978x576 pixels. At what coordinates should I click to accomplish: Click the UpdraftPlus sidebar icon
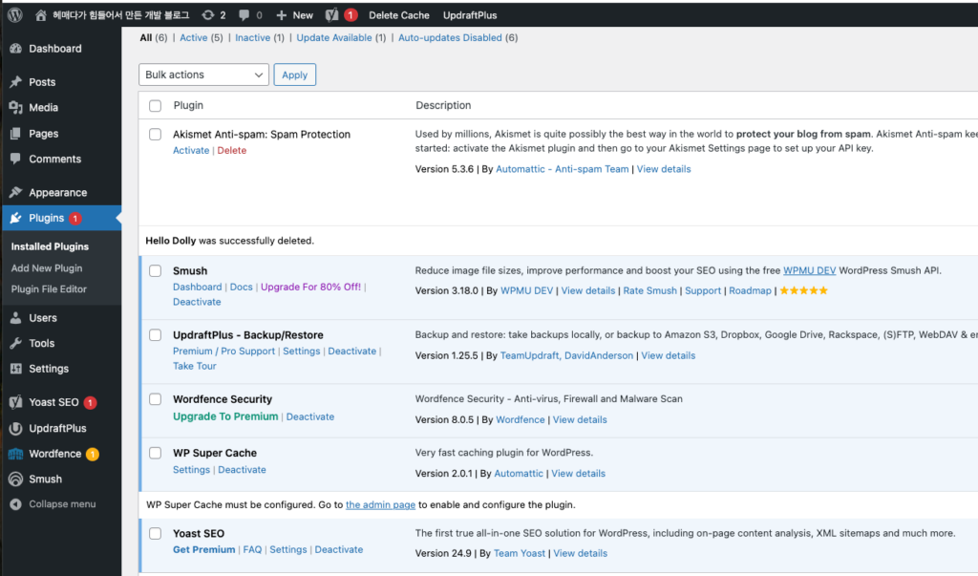(15, 428)
